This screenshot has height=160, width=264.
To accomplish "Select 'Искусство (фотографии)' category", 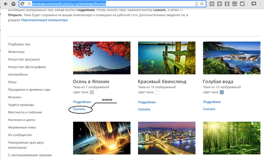I will coord(27,67).
